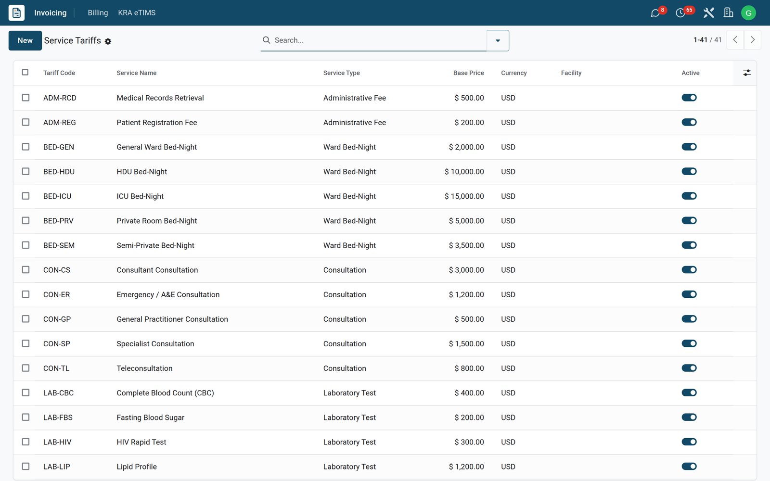Screen dimensions: 770x481
Task: Click the Invoicing app title
Action: [x=51, y=13]
